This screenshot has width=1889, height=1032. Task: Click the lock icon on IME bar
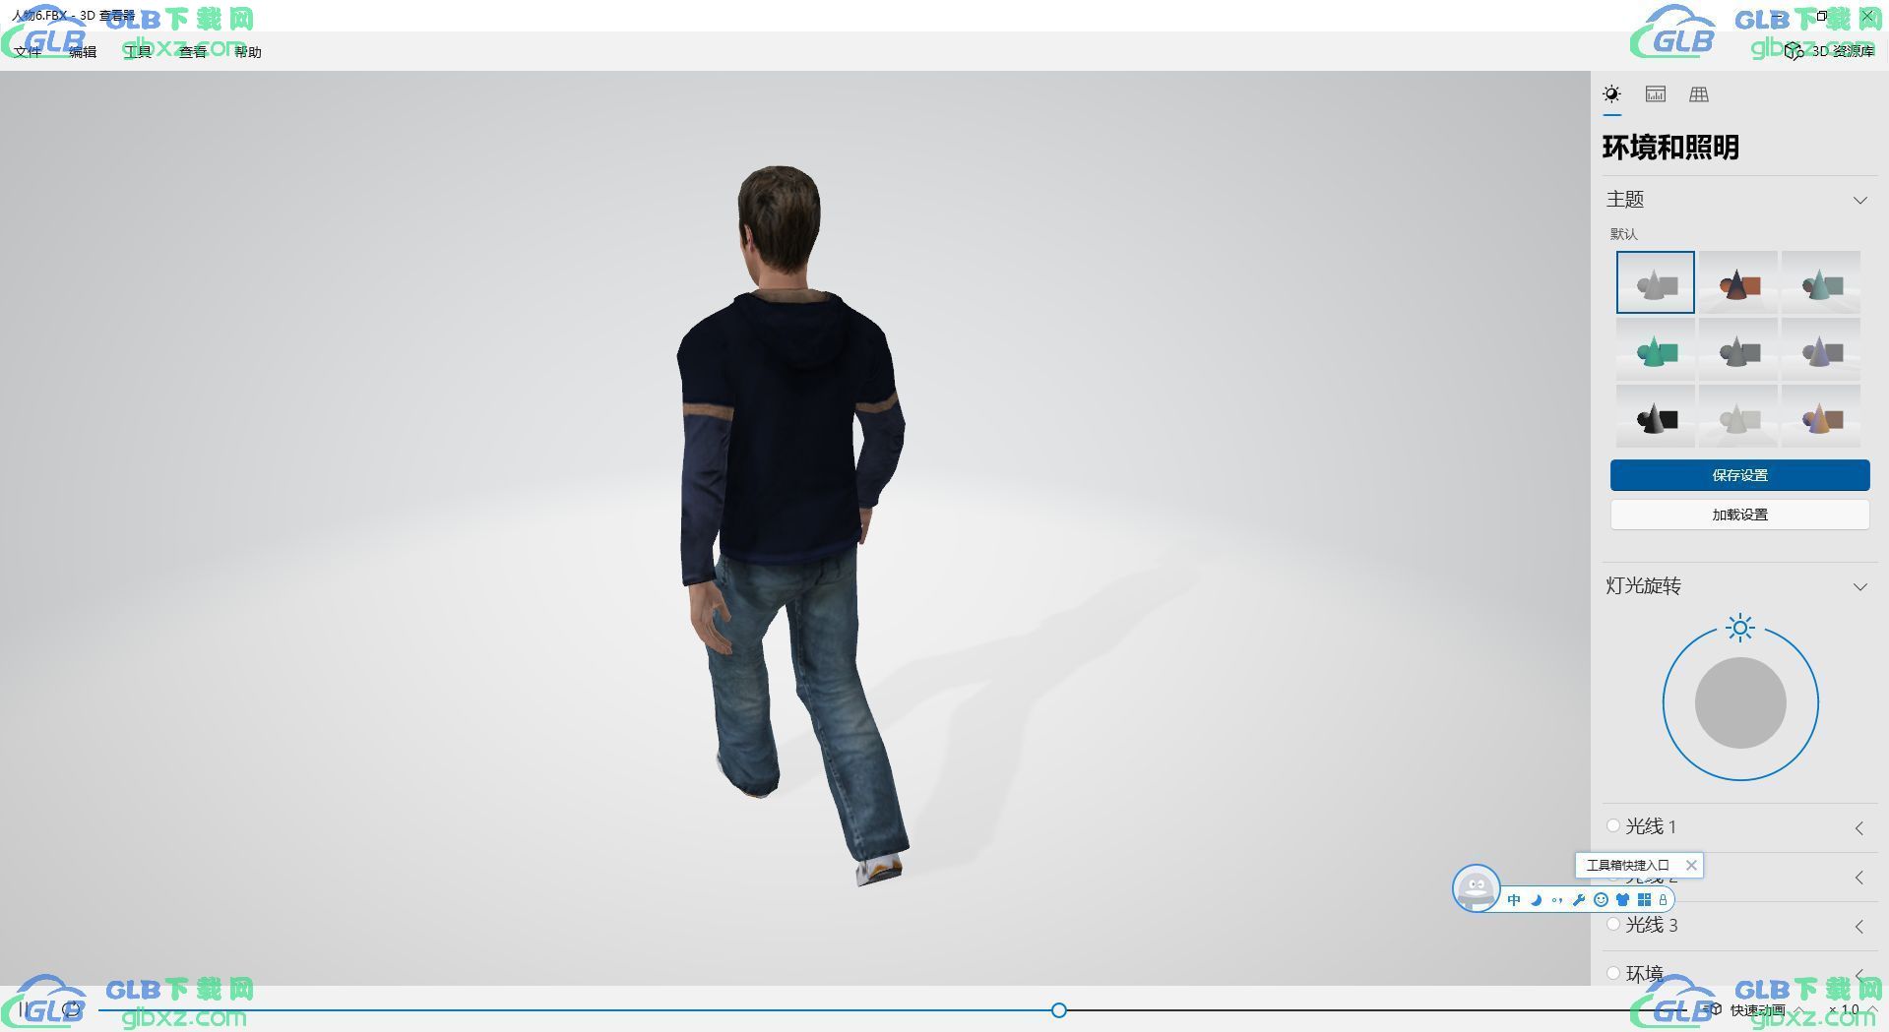(x=1663, y=900)
